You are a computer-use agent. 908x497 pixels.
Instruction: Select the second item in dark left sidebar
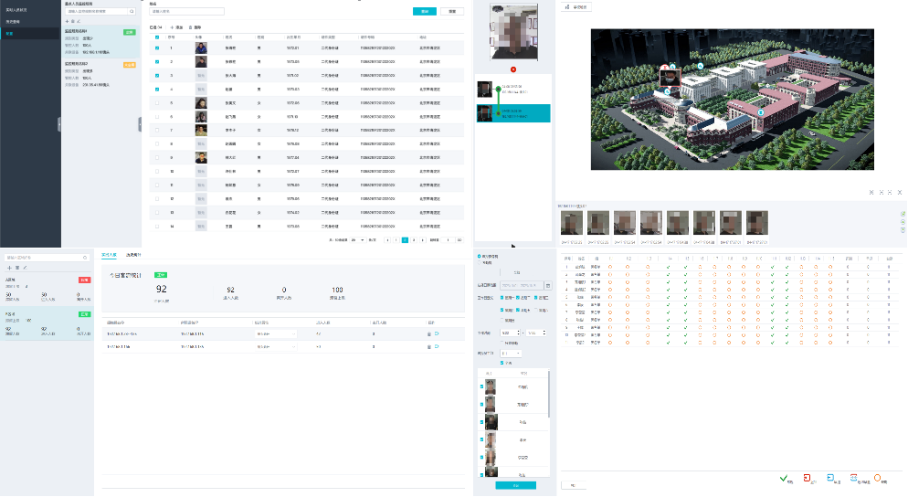pyautogui.click(x=18, y=21)
